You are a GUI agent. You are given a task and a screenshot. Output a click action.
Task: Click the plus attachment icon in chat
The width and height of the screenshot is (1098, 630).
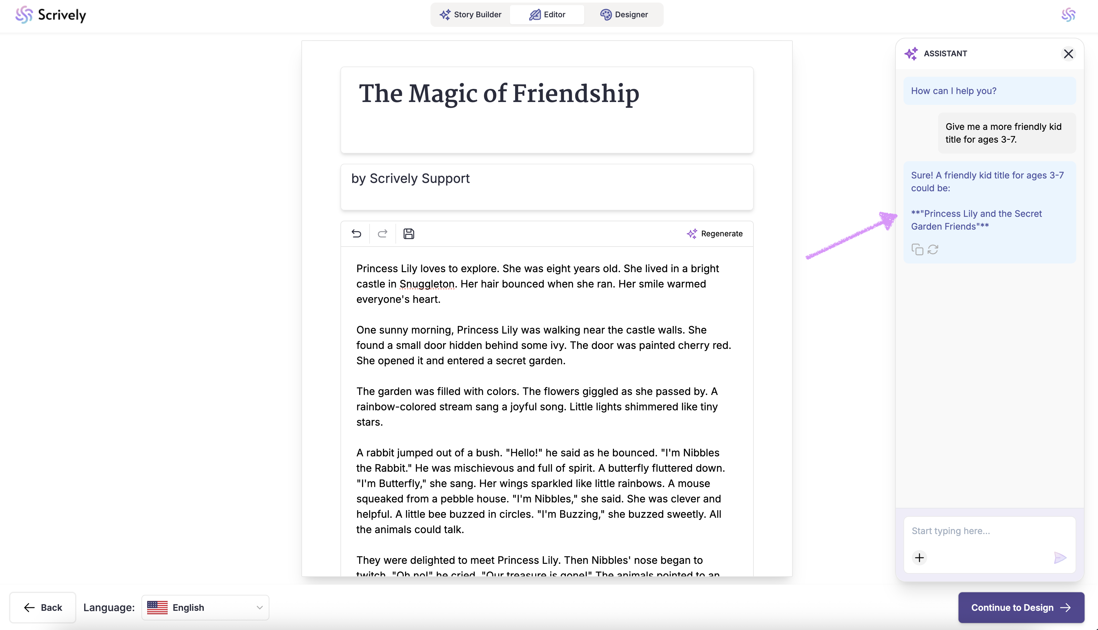[919, 558]
